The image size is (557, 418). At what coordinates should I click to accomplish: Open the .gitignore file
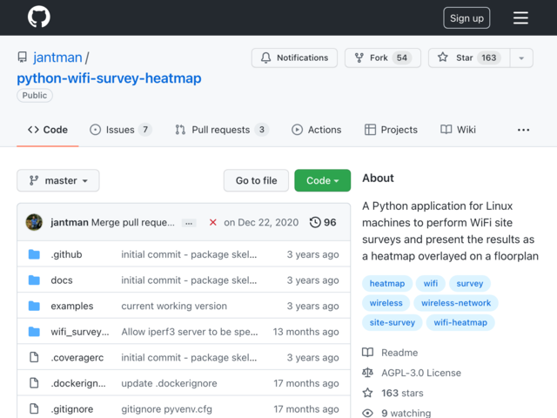coord(71,409)
